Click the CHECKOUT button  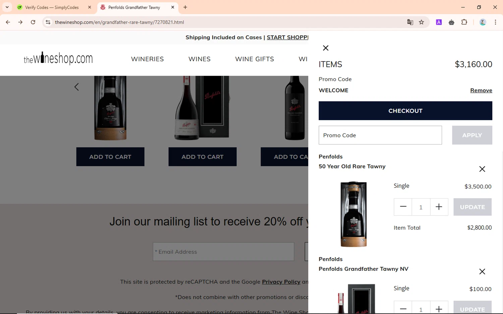coord(405,111)
